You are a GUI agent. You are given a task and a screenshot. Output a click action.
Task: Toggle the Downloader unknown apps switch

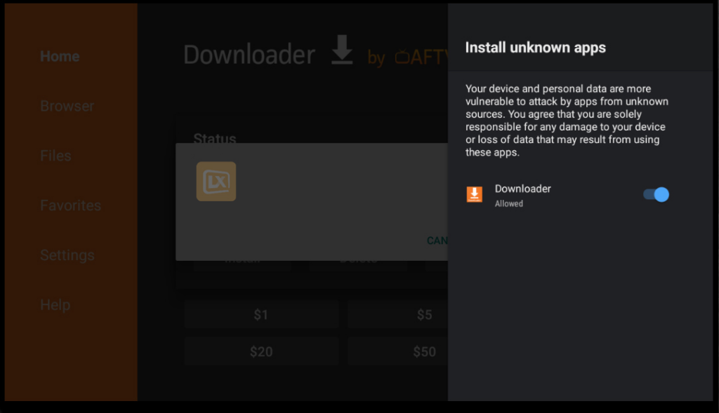click(656, 194)
